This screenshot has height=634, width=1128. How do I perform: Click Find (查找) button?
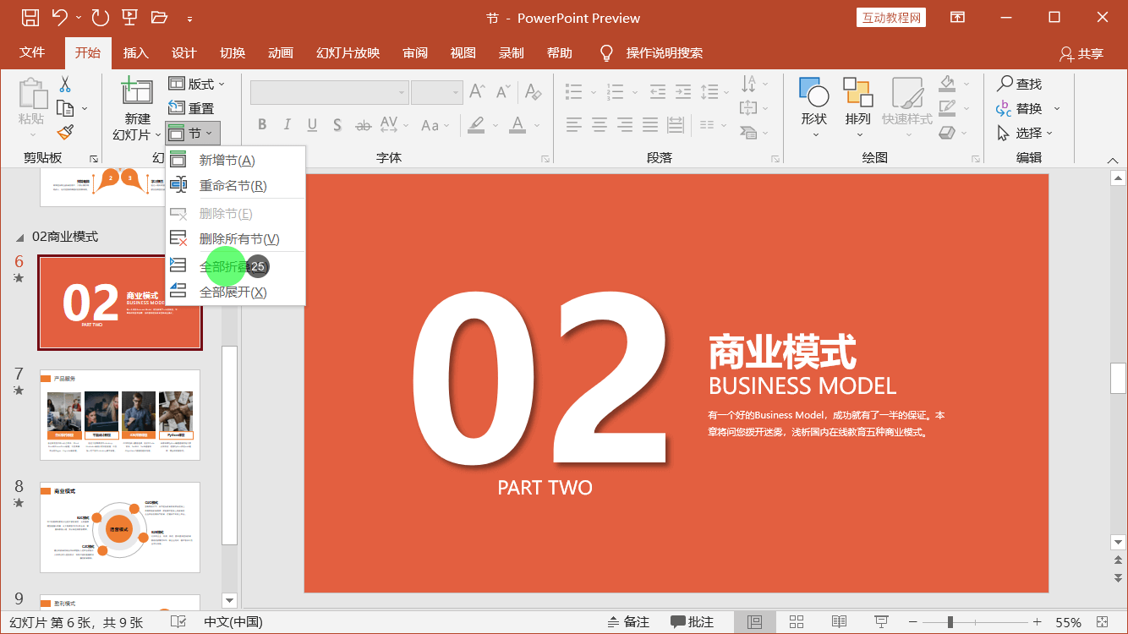[x=1020, y=84]
